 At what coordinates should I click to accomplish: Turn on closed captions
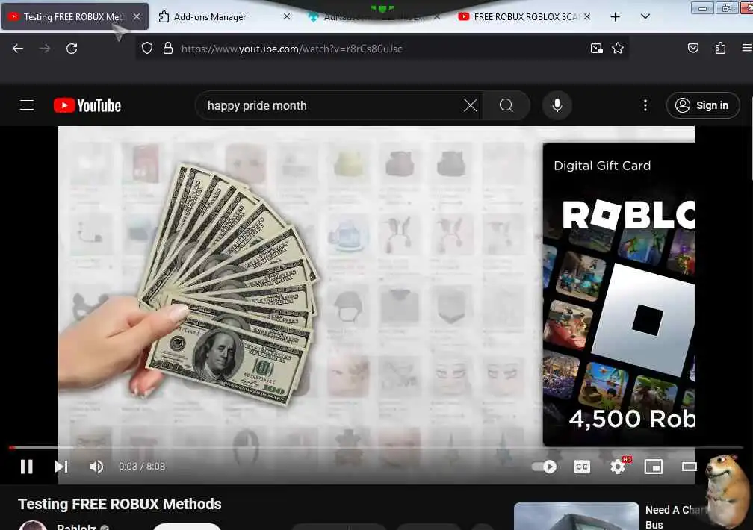click(581, 467)
